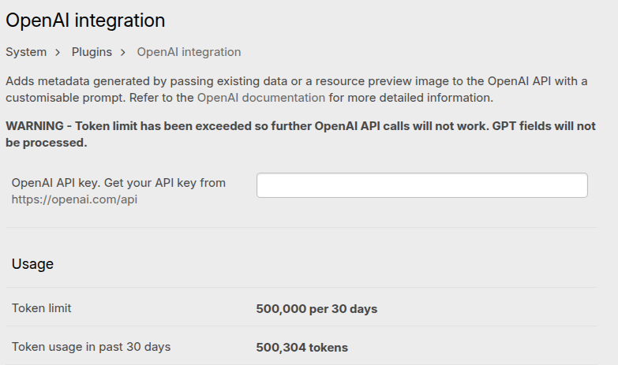Click the 500,000 per 30 days value
Image resolution: width=618 pixels, height=365 pixels.
click(316, 309)
